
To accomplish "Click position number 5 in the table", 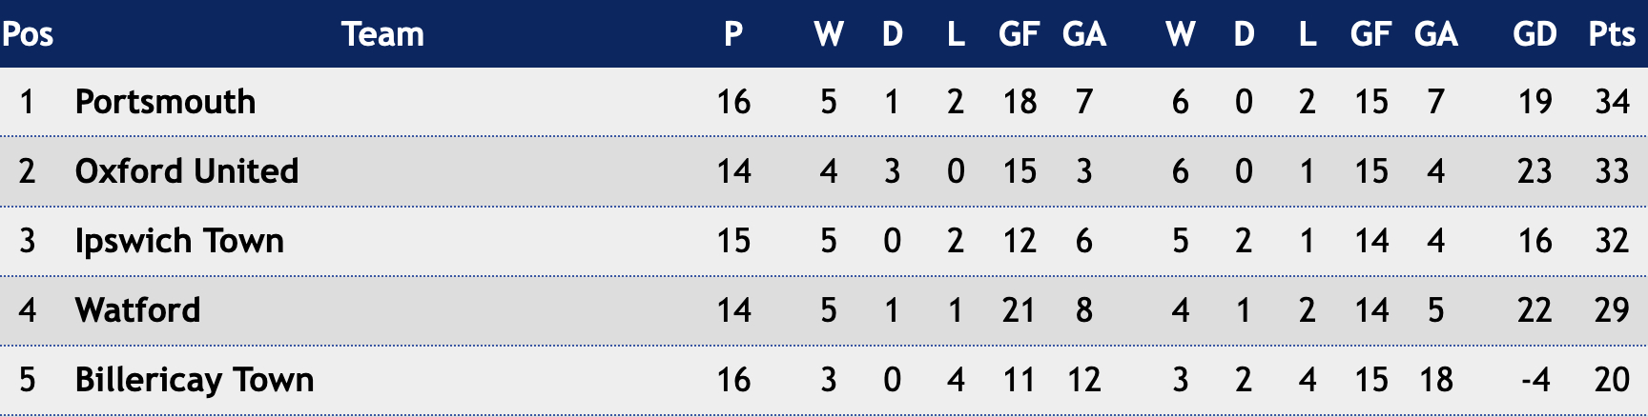I will (27, 380).
